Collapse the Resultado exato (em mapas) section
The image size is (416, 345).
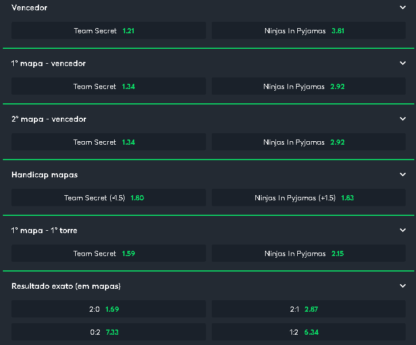402,286
